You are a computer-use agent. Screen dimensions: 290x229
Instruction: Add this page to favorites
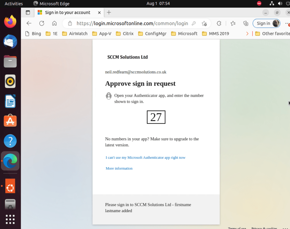pos(204,24)
